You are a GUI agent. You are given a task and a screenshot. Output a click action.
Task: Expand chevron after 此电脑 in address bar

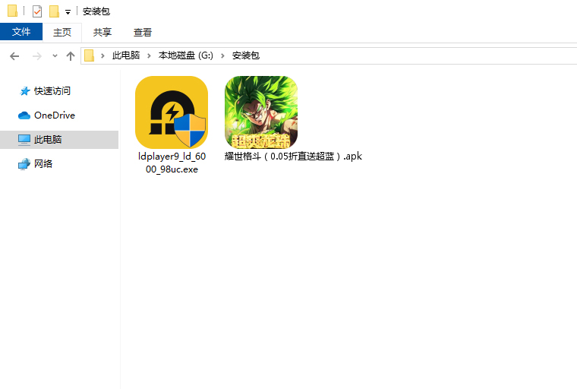click(149, 56)
